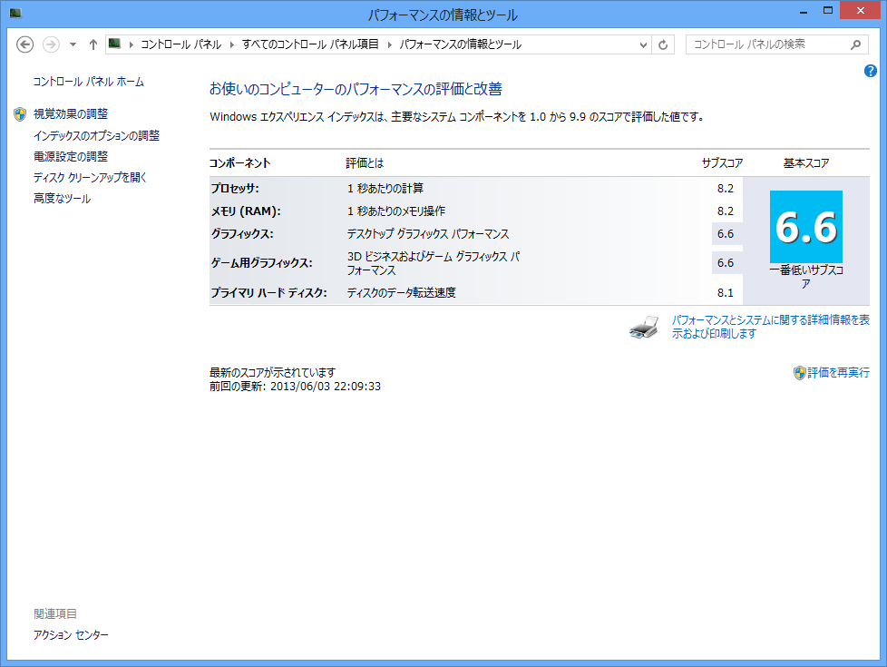The image size is (887, 667).
Task: Click the 8.2 processor subscore
Action: pos(726,189)
